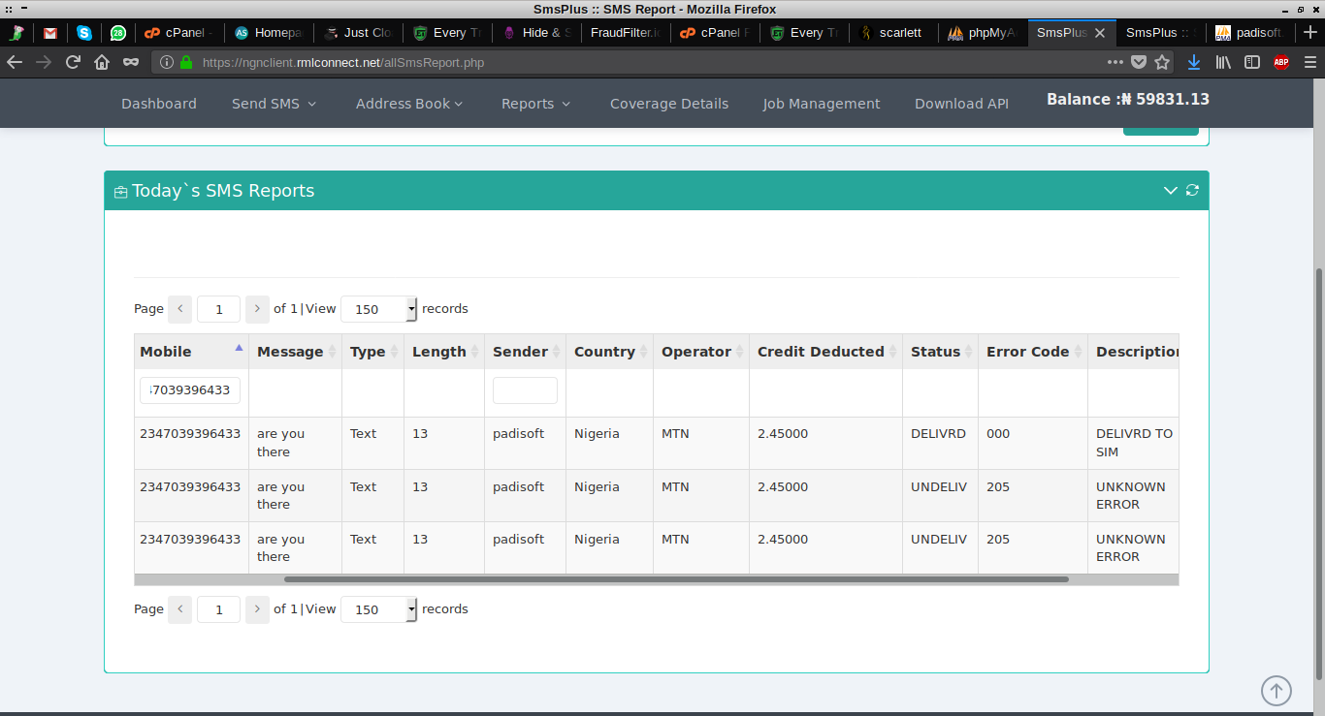Sort the table by Type column

tap(372, 352)
